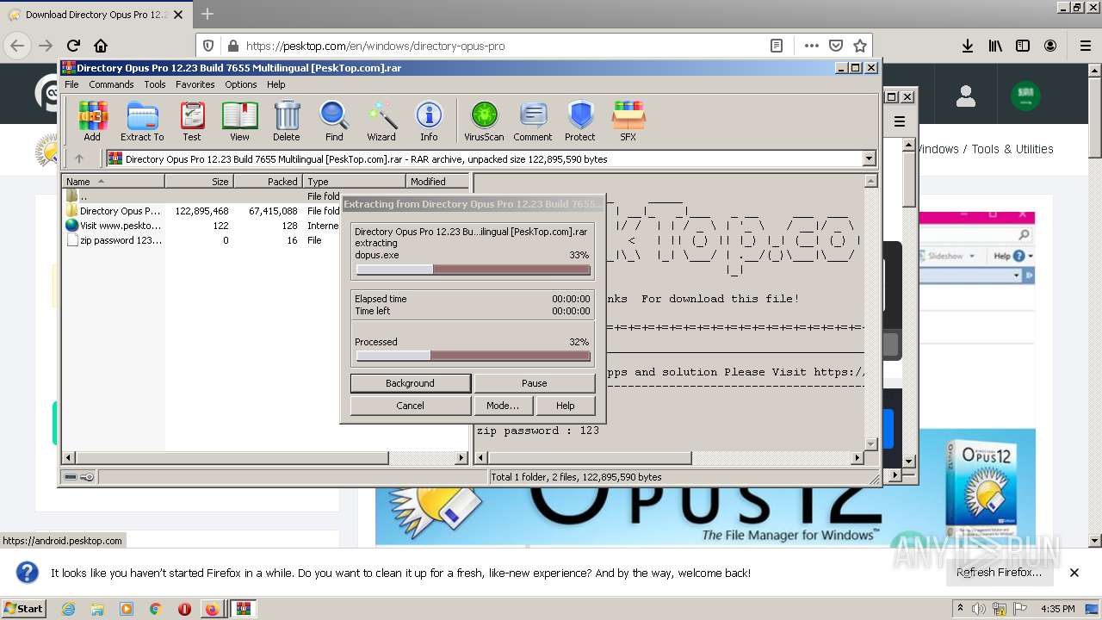Select the zip password 123 file row
The height and width of the screenshot is (620, 1102).
tap(265, 240)
